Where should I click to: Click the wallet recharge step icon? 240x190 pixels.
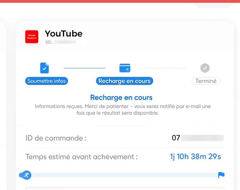click(125, 68)
